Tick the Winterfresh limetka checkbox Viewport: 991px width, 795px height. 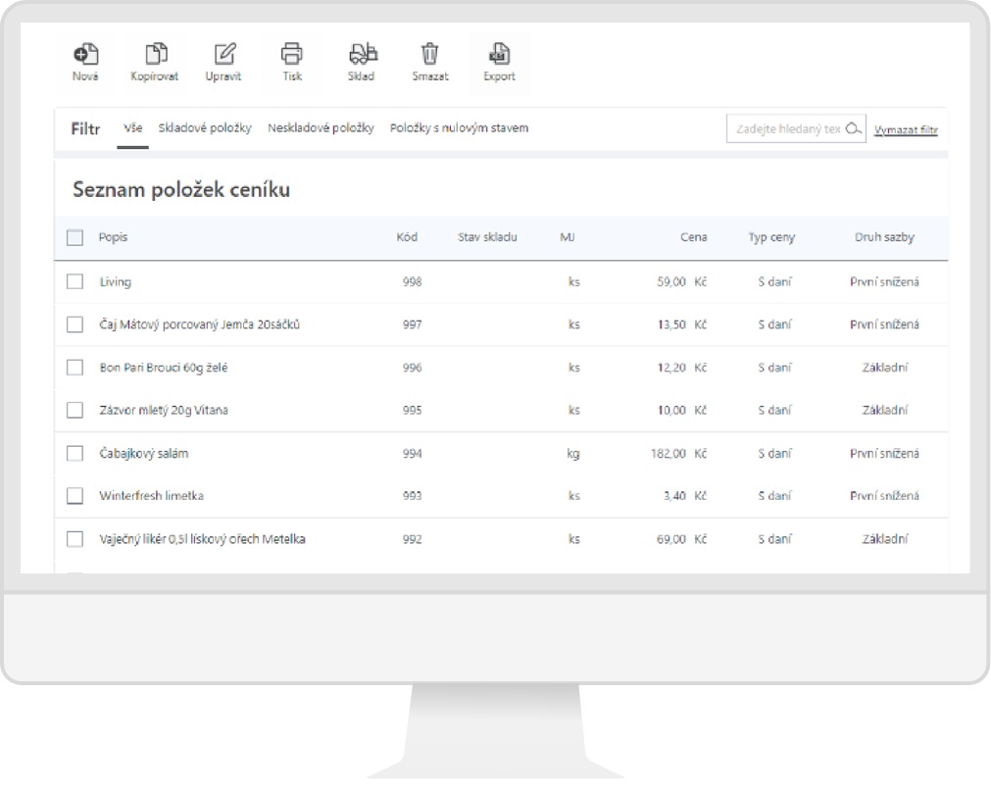(75, 496)
